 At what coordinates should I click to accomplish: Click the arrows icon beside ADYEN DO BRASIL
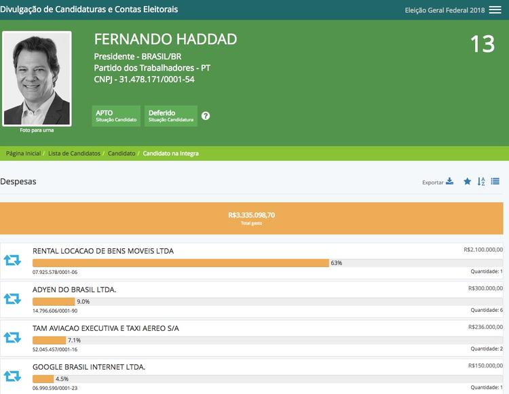tap(12, 298)
